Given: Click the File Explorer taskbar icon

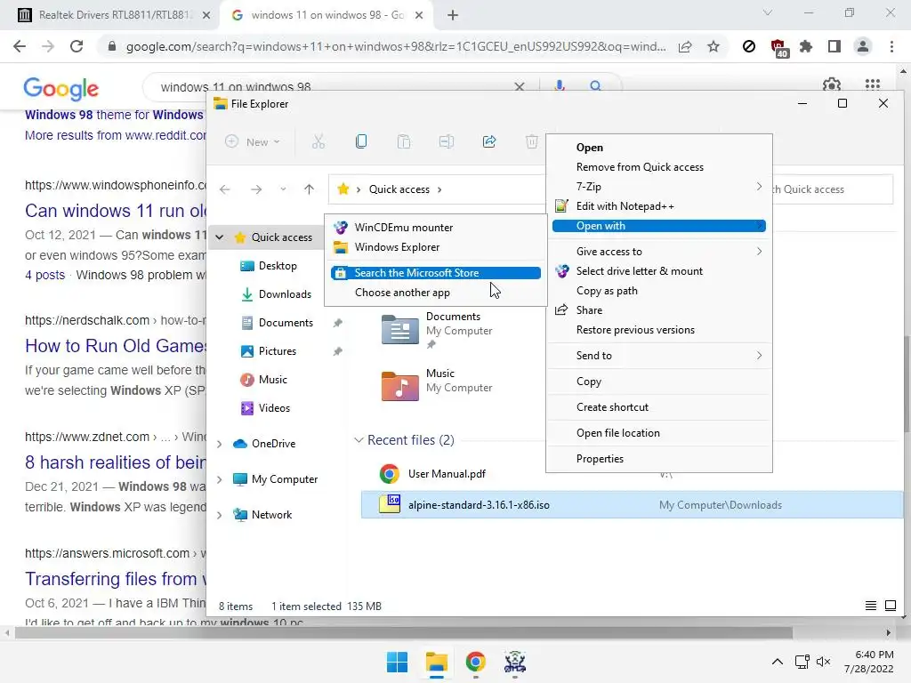Looking at the screenshot, I should click(436, 662).
